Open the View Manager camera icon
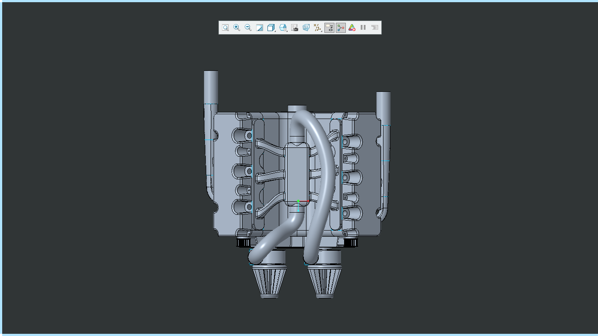This screenshot has width=598, height=336. [295, 28]
